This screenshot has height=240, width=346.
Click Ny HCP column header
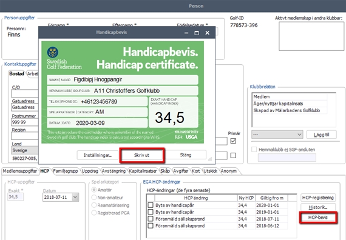click(246, 198)
